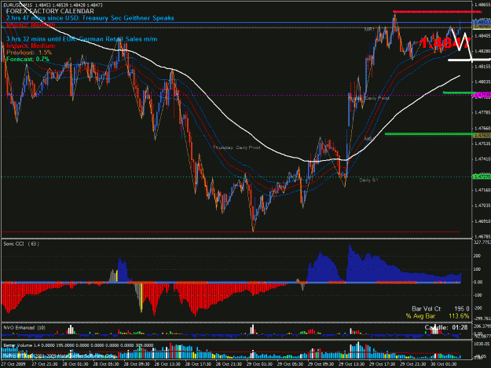The image size is (491, 368).
Task: Click the 27 Oct 2009 date on time axis
Action: [13, 364]
